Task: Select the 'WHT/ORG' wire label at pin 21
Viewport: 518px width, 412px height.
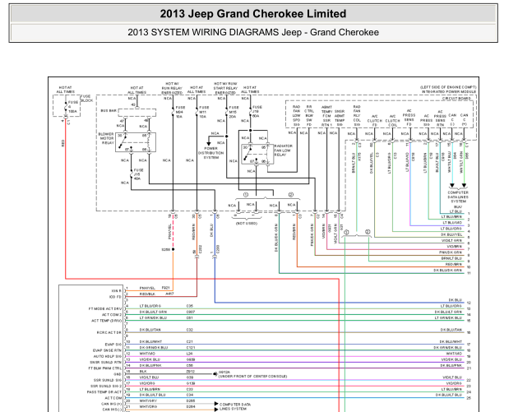Action: click(148, 407)
